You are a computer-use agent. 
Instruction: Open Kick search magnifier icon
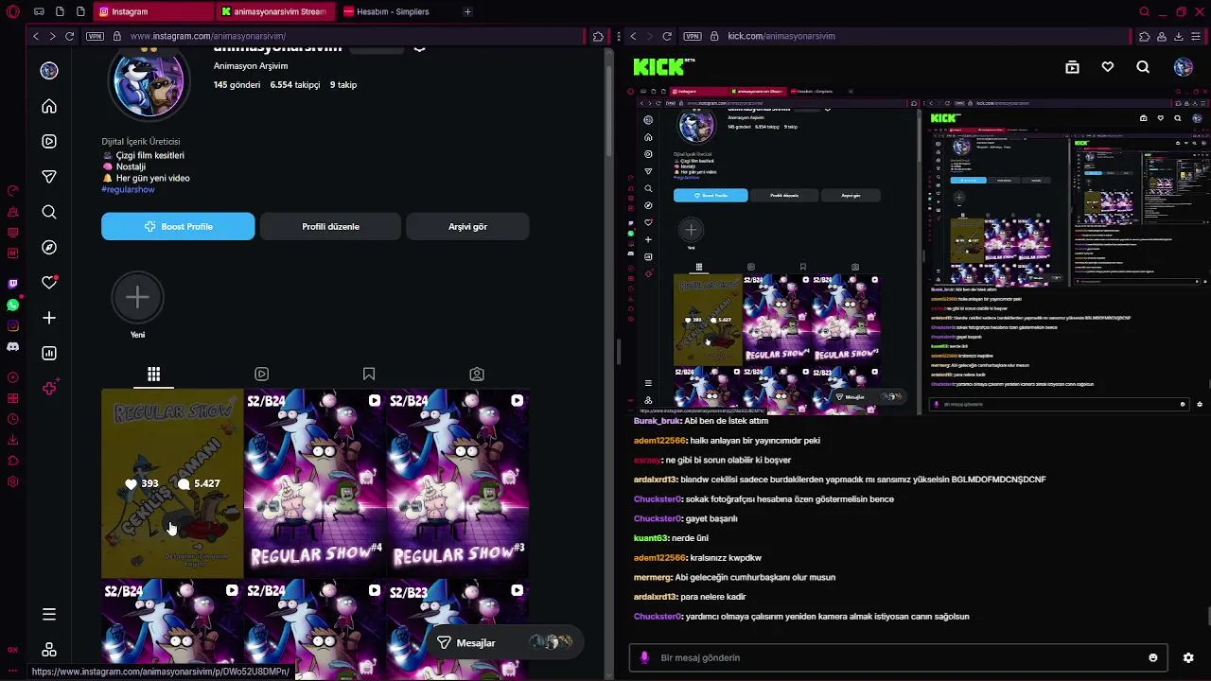[x=1143, y=67]
